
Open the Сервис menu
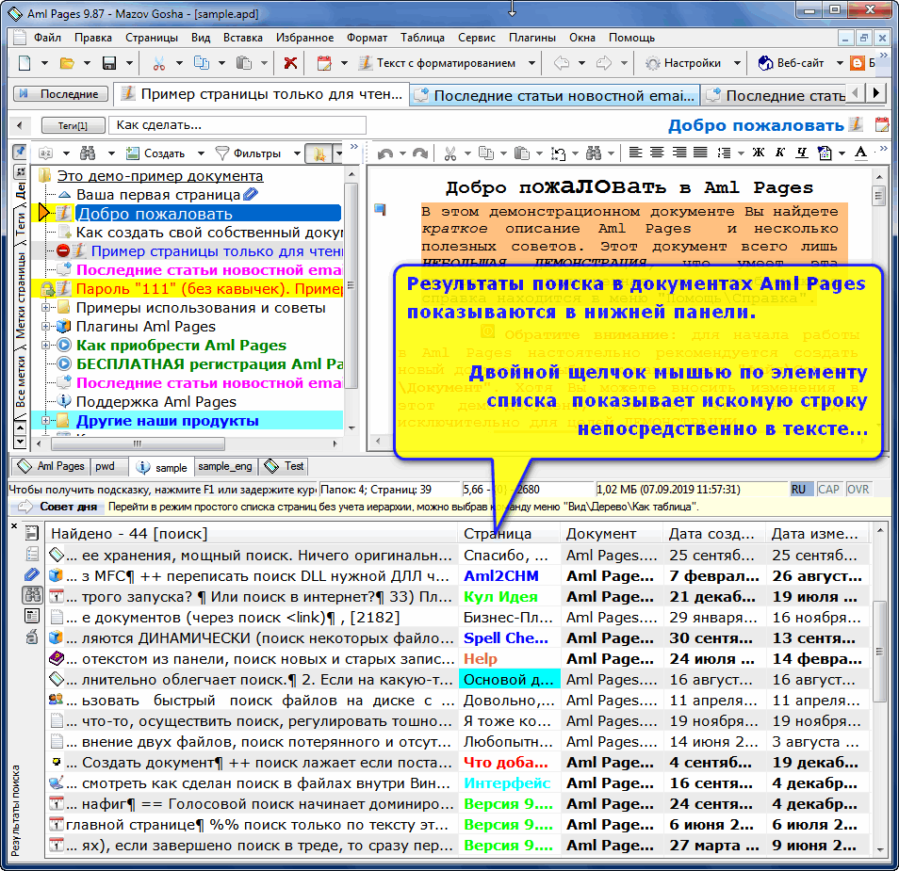pos(477,38)
